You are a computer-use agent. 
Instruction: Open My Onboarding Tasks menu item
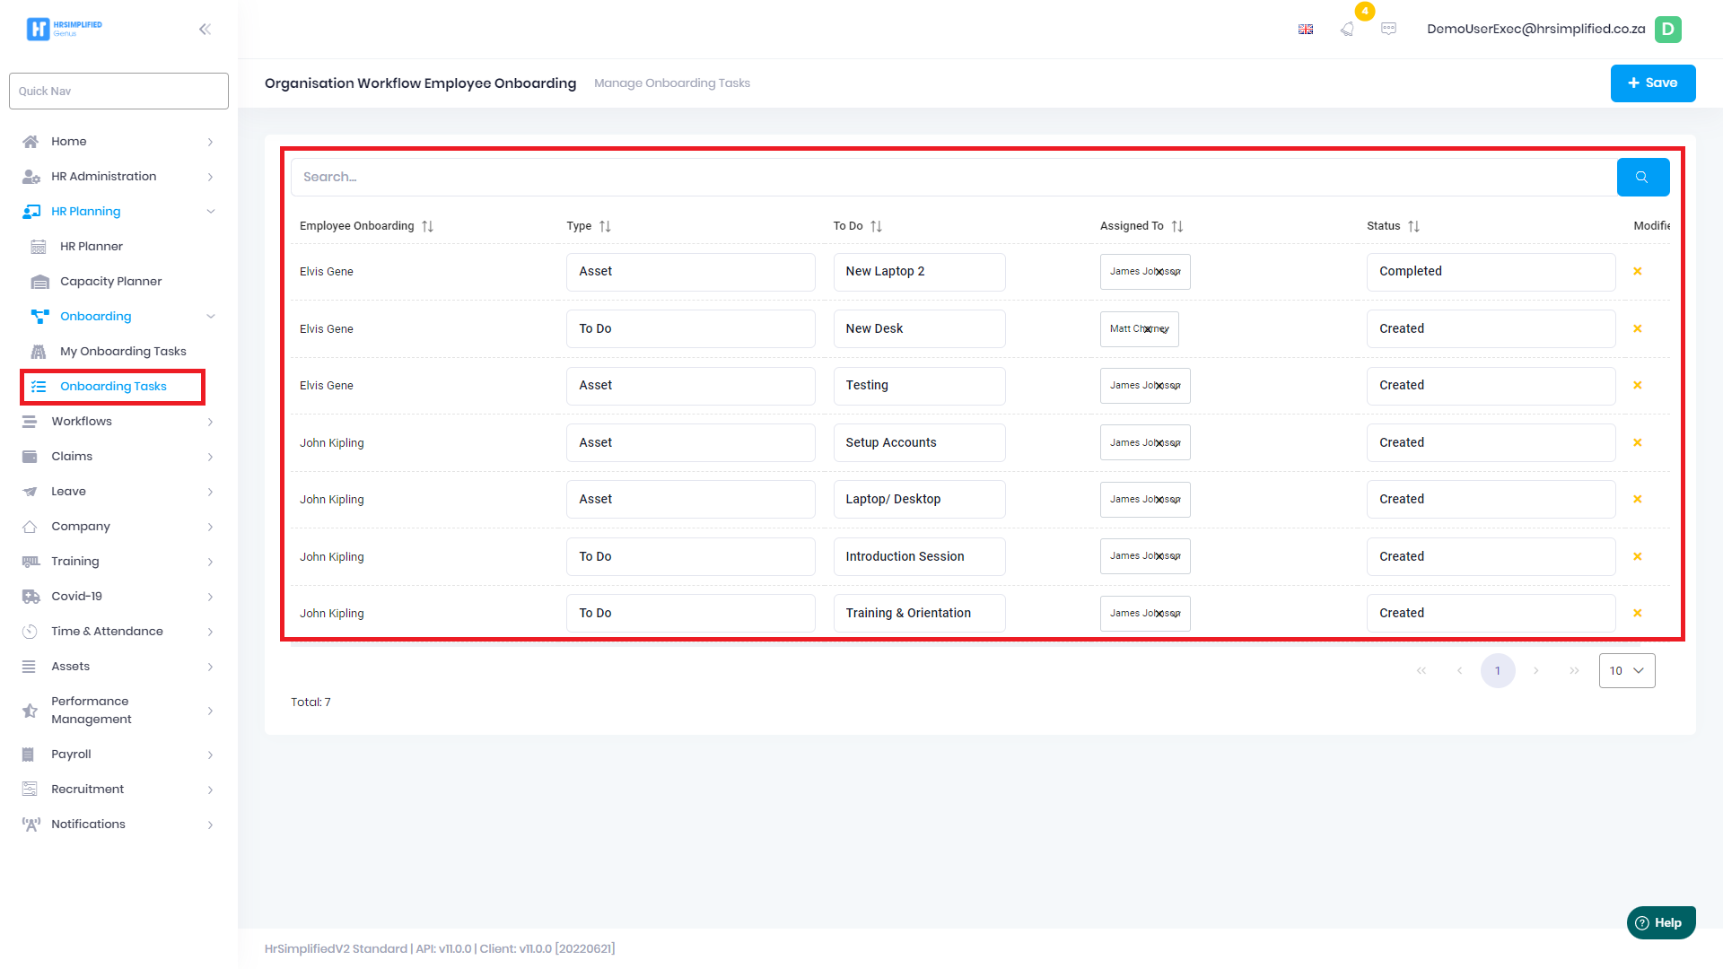(x=123, y=352)
